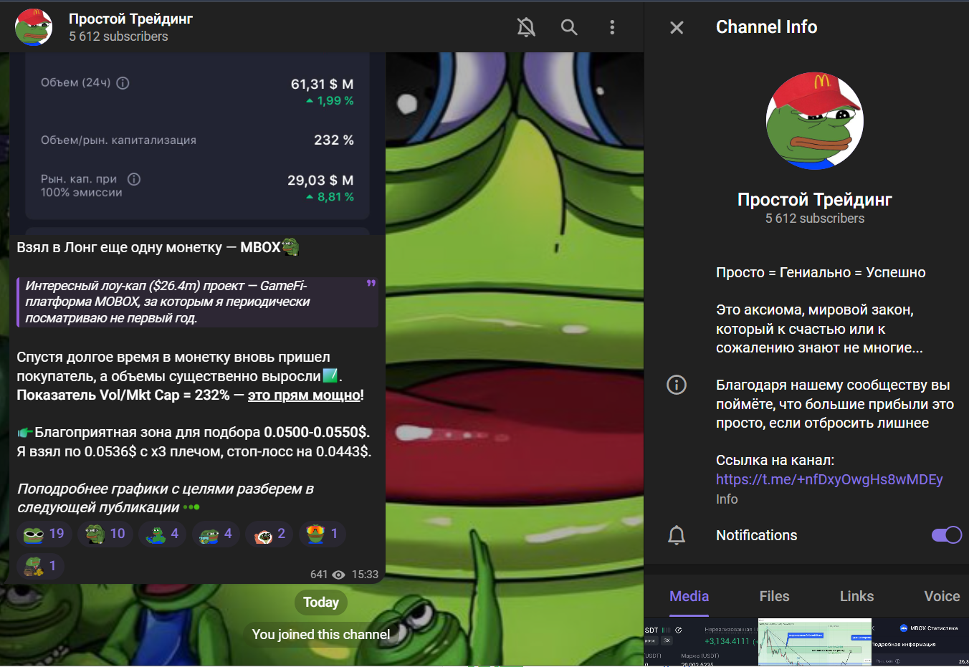969x667 pixels.
Task: Click the label "Объем/рын. капитализация"
Action: (118, 140)
